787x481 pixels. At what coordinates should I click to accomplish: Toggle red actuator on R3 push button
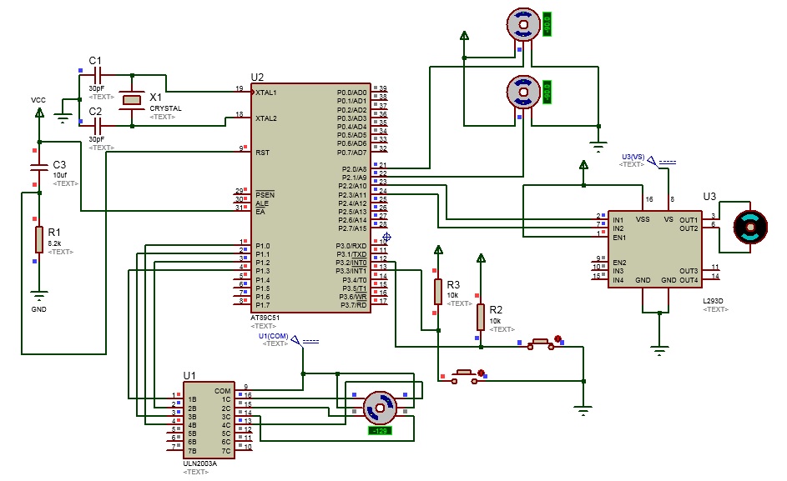coord(481,373)
